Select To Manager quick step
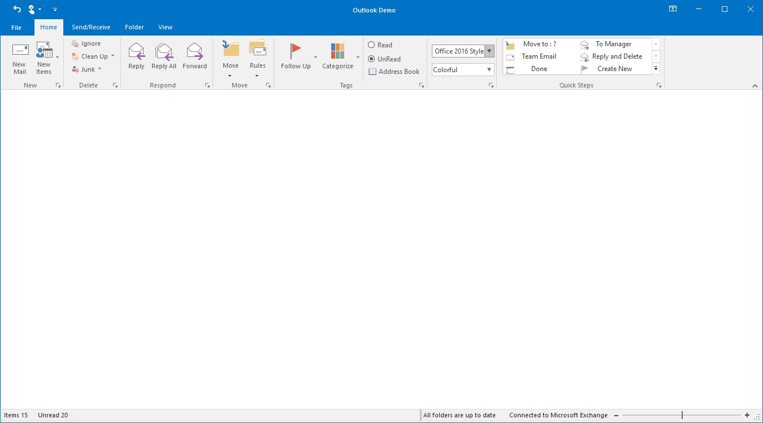 pyautogui.click(x=614, y=44)
